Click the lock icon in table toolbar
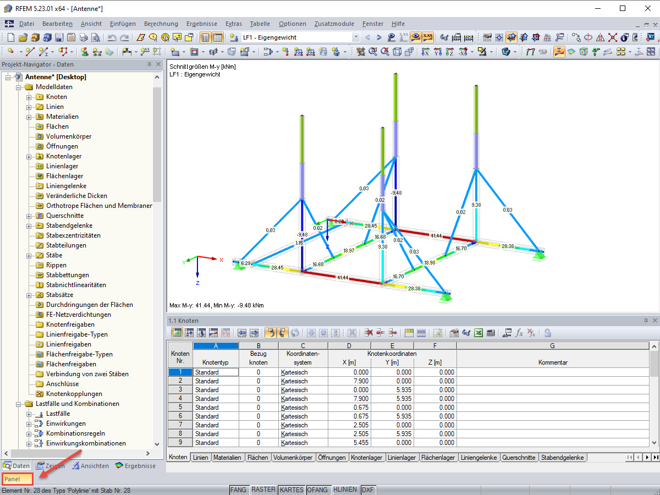 click(547, 333)
